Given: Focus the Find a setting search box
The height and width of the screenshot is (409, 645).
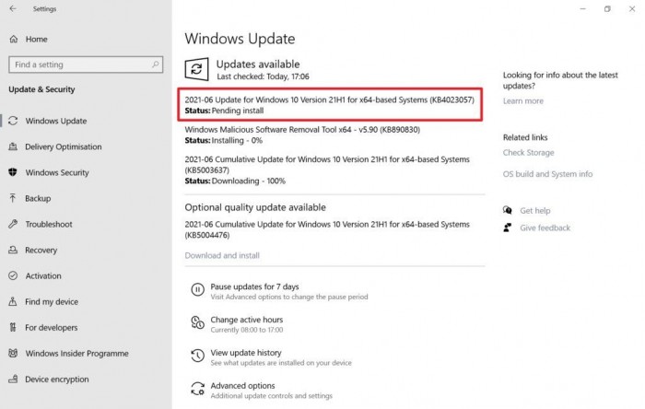Looking at the screenshot, I should (x=86, y=64).
